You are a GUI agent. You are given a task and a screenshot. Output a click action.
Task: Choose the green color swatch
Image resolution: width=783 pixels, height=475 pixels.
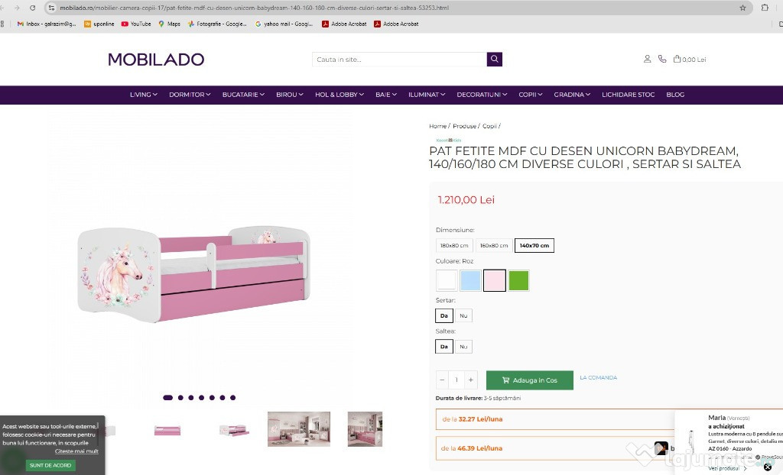pos(518,280)
